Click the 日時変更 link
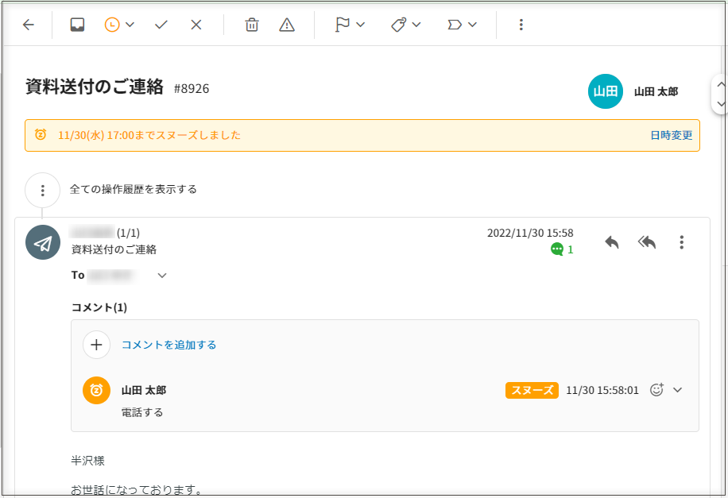Screen dimensions: 728x498 click(671, 135)
